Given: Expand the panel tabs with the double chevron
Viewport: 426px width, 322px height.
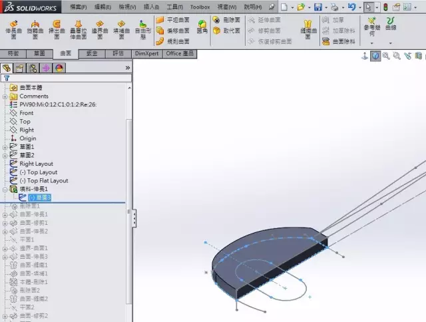Looking at the screenshot, I should [x=128, y=68].
